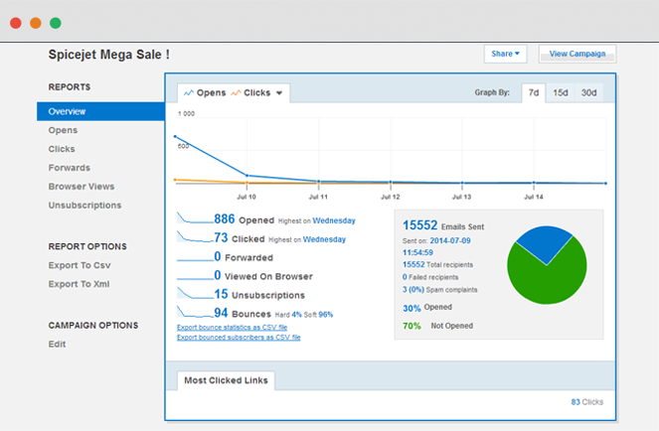Screen dimensions: 659x431
Task: Open the Opens report
Action: [63, 130]
